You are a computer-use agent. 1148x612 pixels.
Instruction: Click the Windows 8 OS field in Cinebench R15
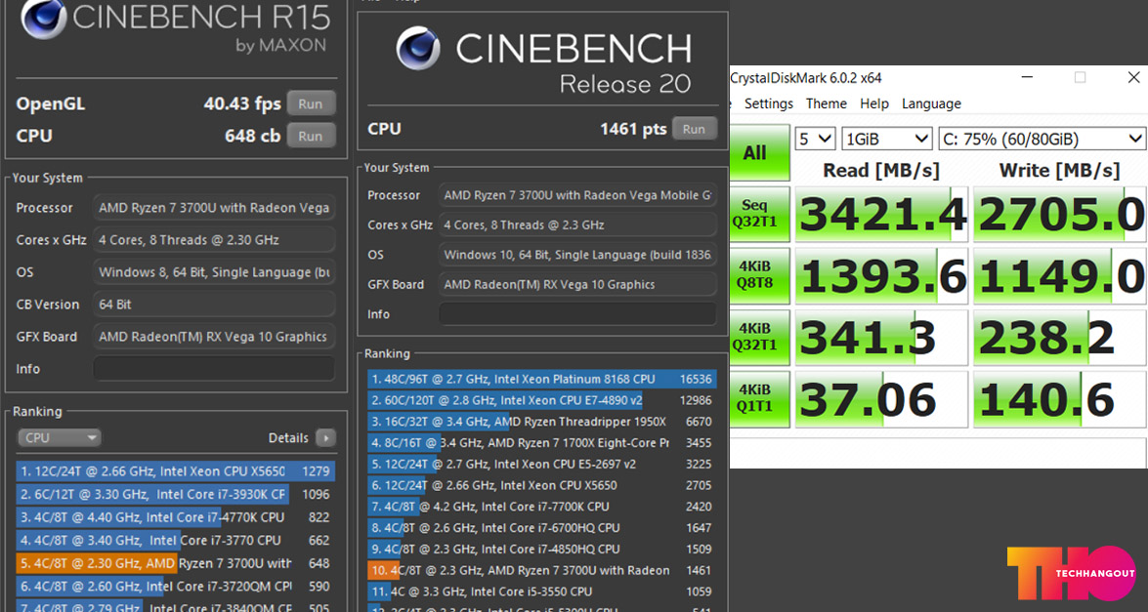point(214,272)
